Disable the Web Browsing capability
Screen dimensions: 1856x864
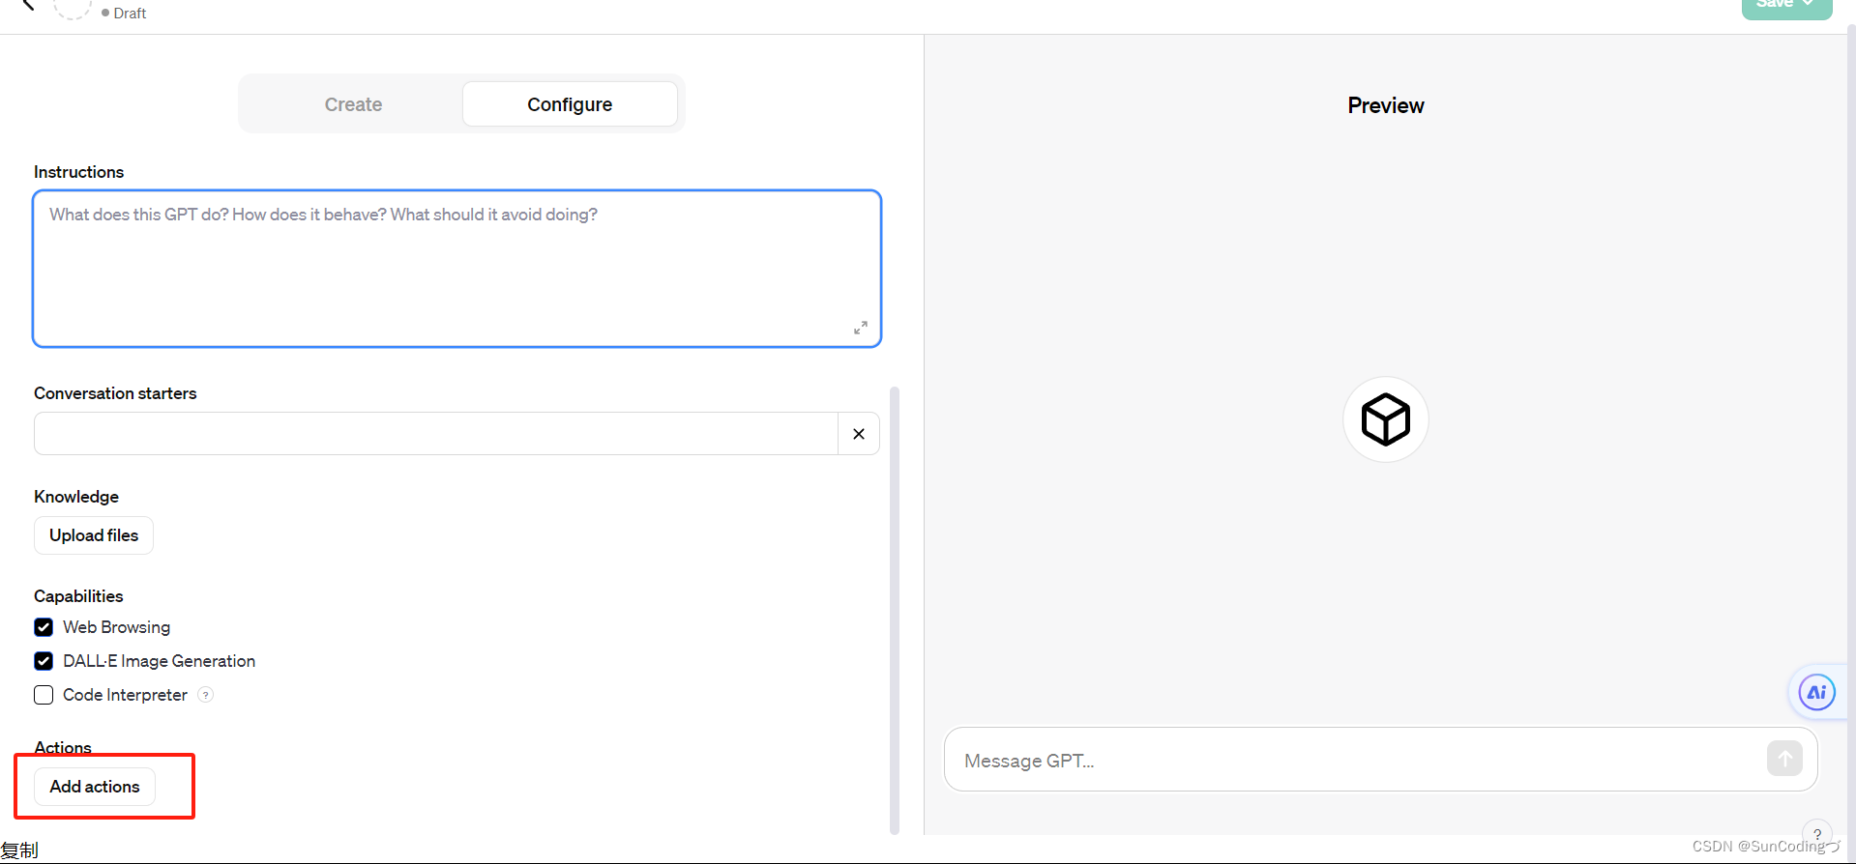tap(44, 627)
